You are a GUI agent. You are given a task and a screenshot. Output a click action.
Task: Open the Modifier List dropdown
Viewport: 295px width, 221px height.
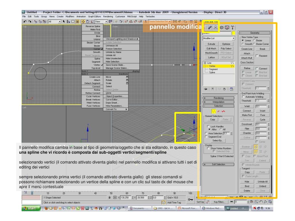pos(219,38)
